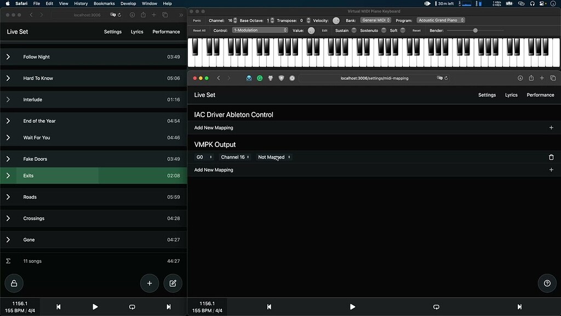Click the compose/edit icon above the transport bar

tap(173, 283)
